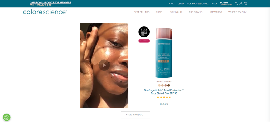Screen dimensions: 270x122
Task: Open the Shop menu
Action: pyautogui.click(x=159, y=12)
